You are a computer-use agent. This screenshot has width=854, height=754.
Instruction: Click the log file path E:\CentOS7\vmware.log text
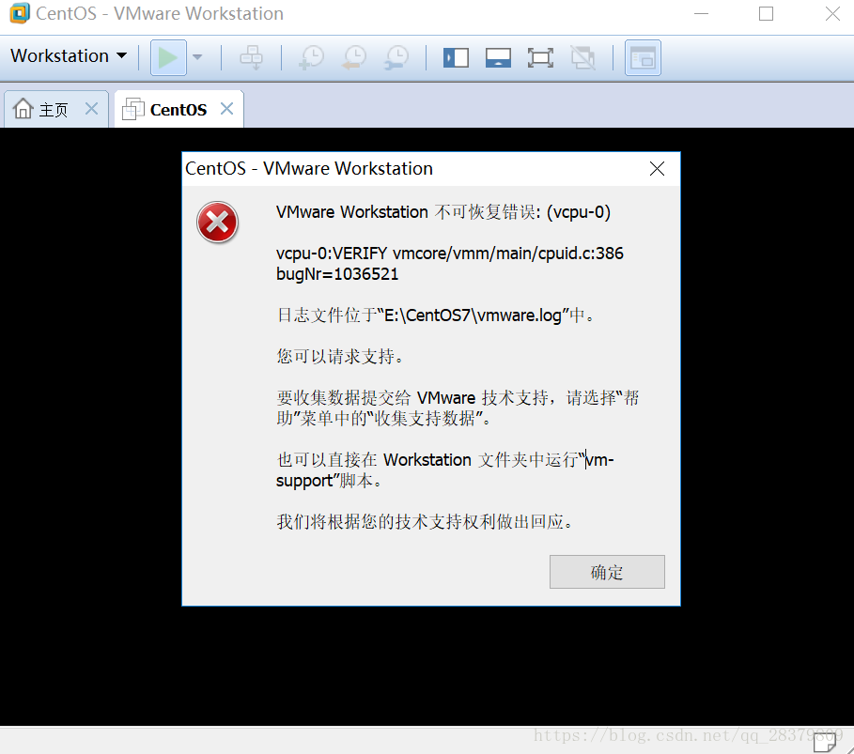[473, 315]
